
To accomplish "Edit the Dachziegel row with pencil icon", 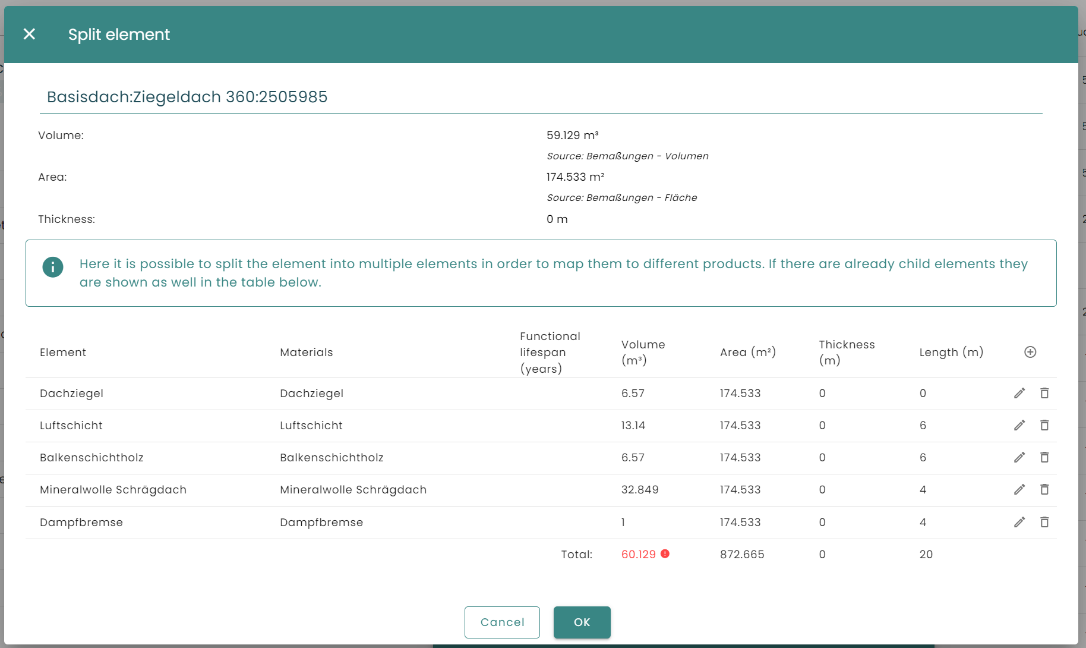I will pos(1019,393).
